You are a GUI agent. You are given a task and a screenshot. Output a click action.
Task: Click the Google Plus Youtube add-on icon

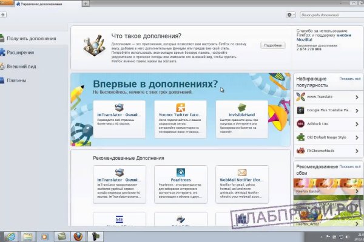pos(300,110)
